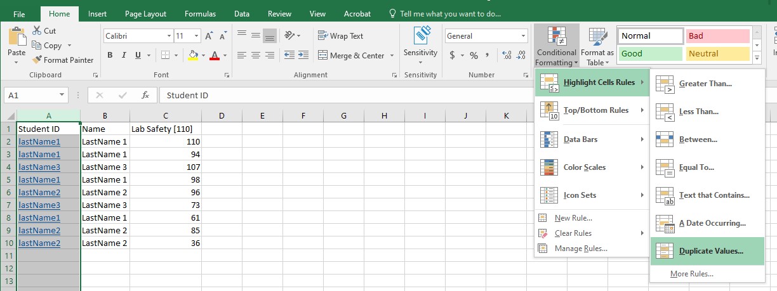777x291 pixels.
Task: Apply the Bad cell style
Action: pyautogui.click(x=717, y=36)
